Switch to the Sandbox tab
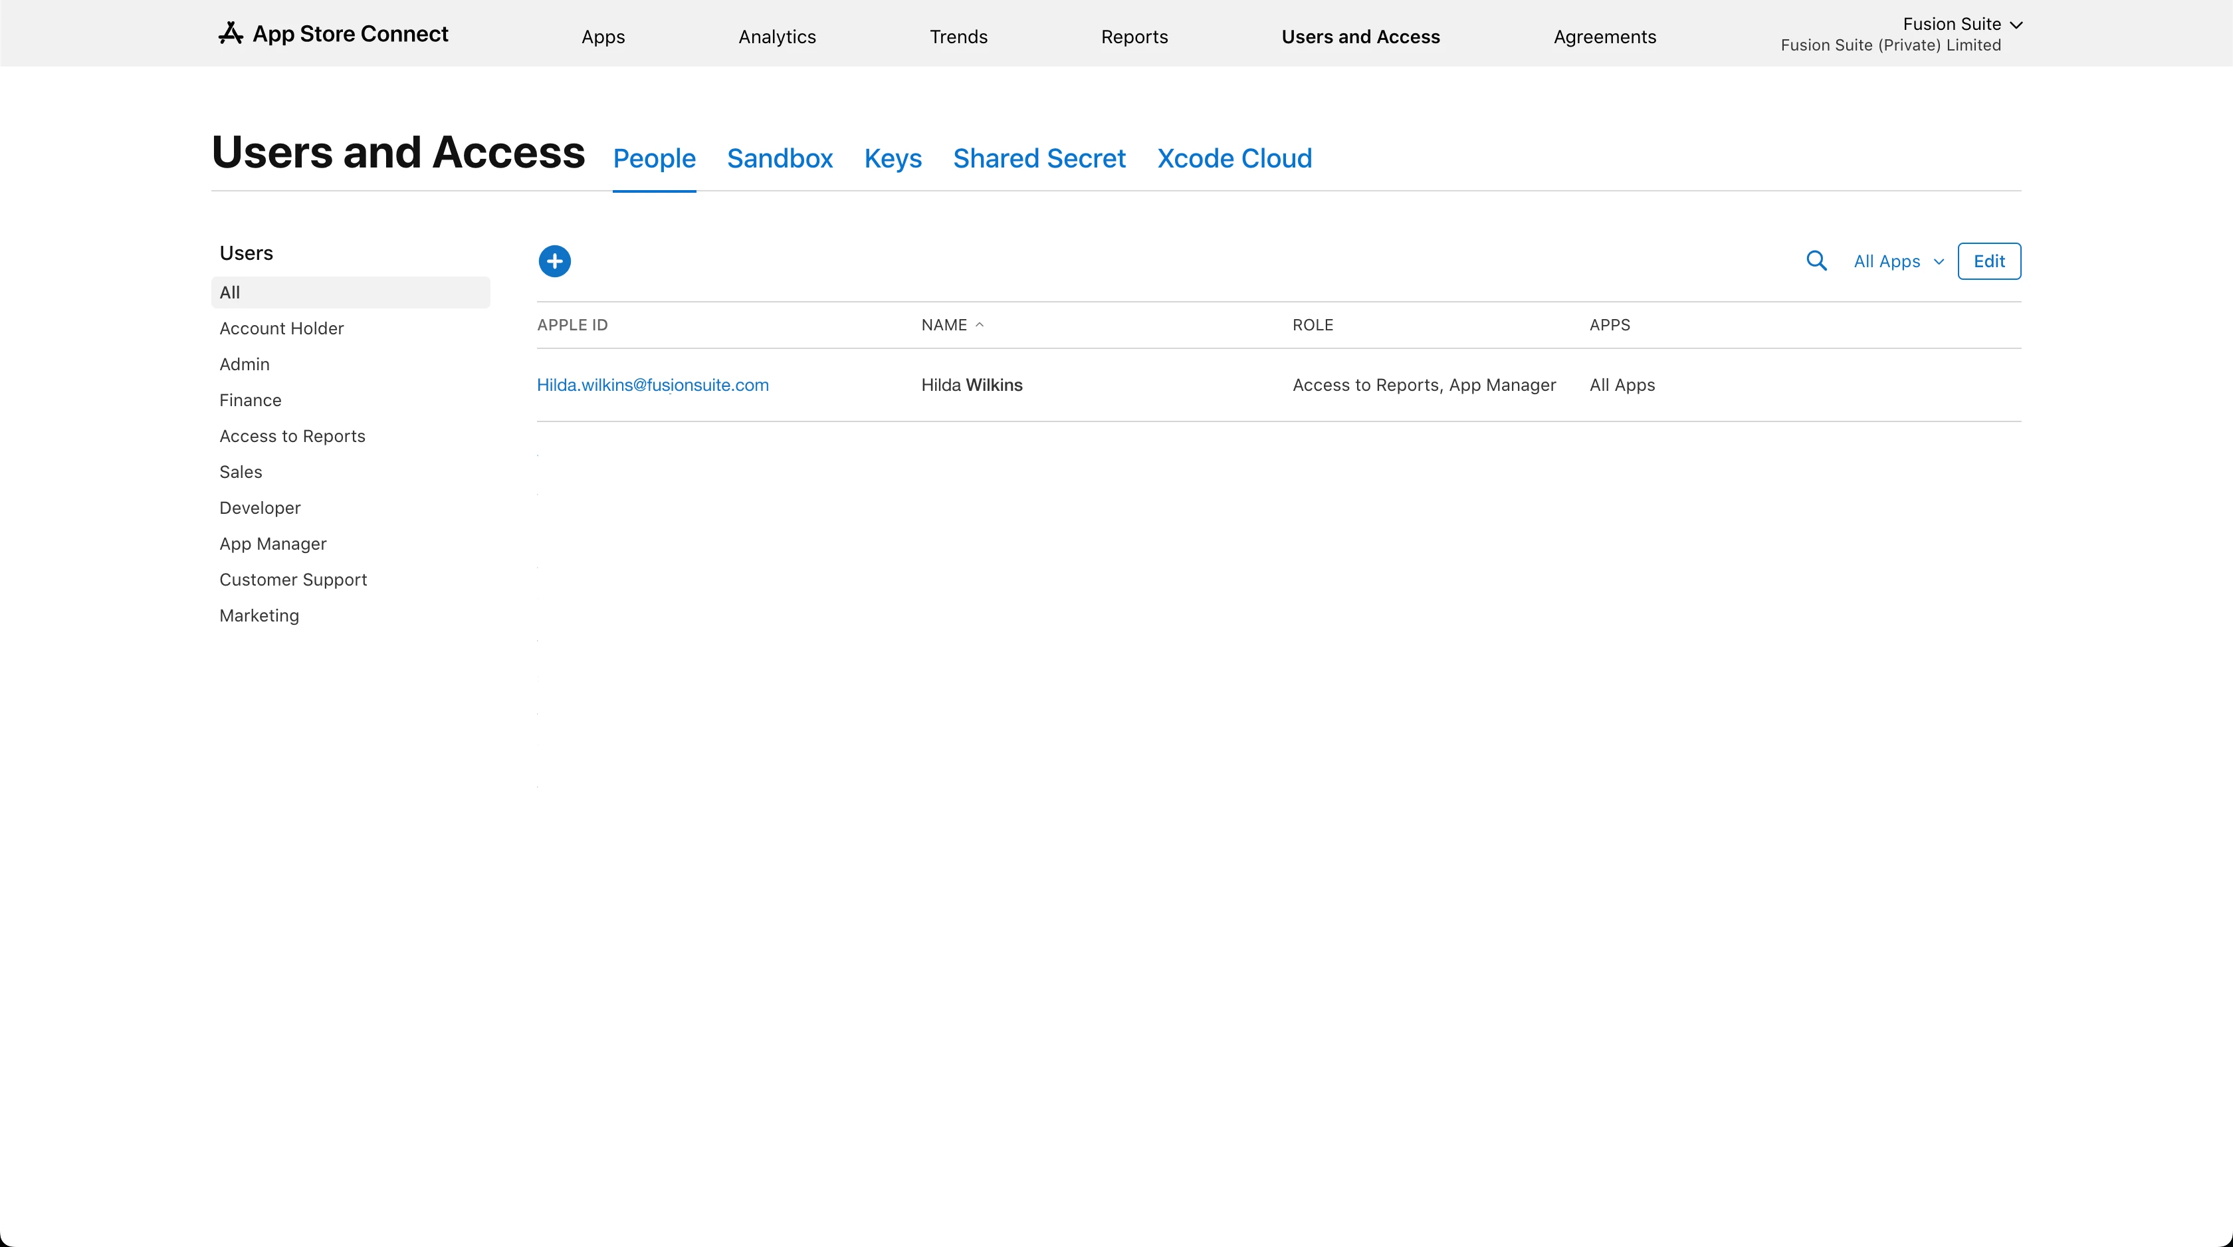The image size is (2233, 1247). pyautogui.click(x=780, y=159)
